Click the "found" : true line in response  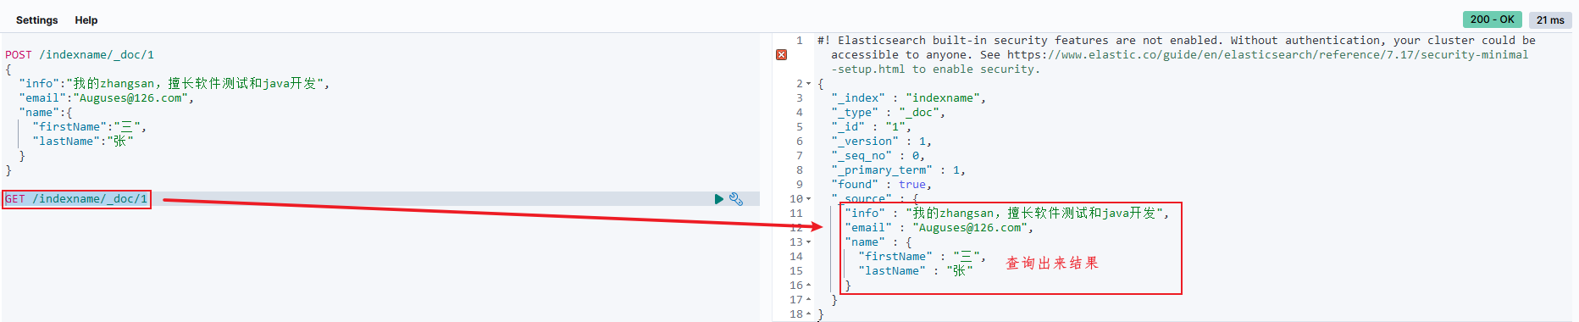click(x=881, y=185)
